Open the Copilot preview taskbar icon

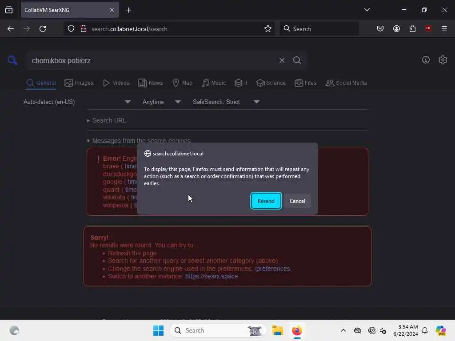pos(441,330)
